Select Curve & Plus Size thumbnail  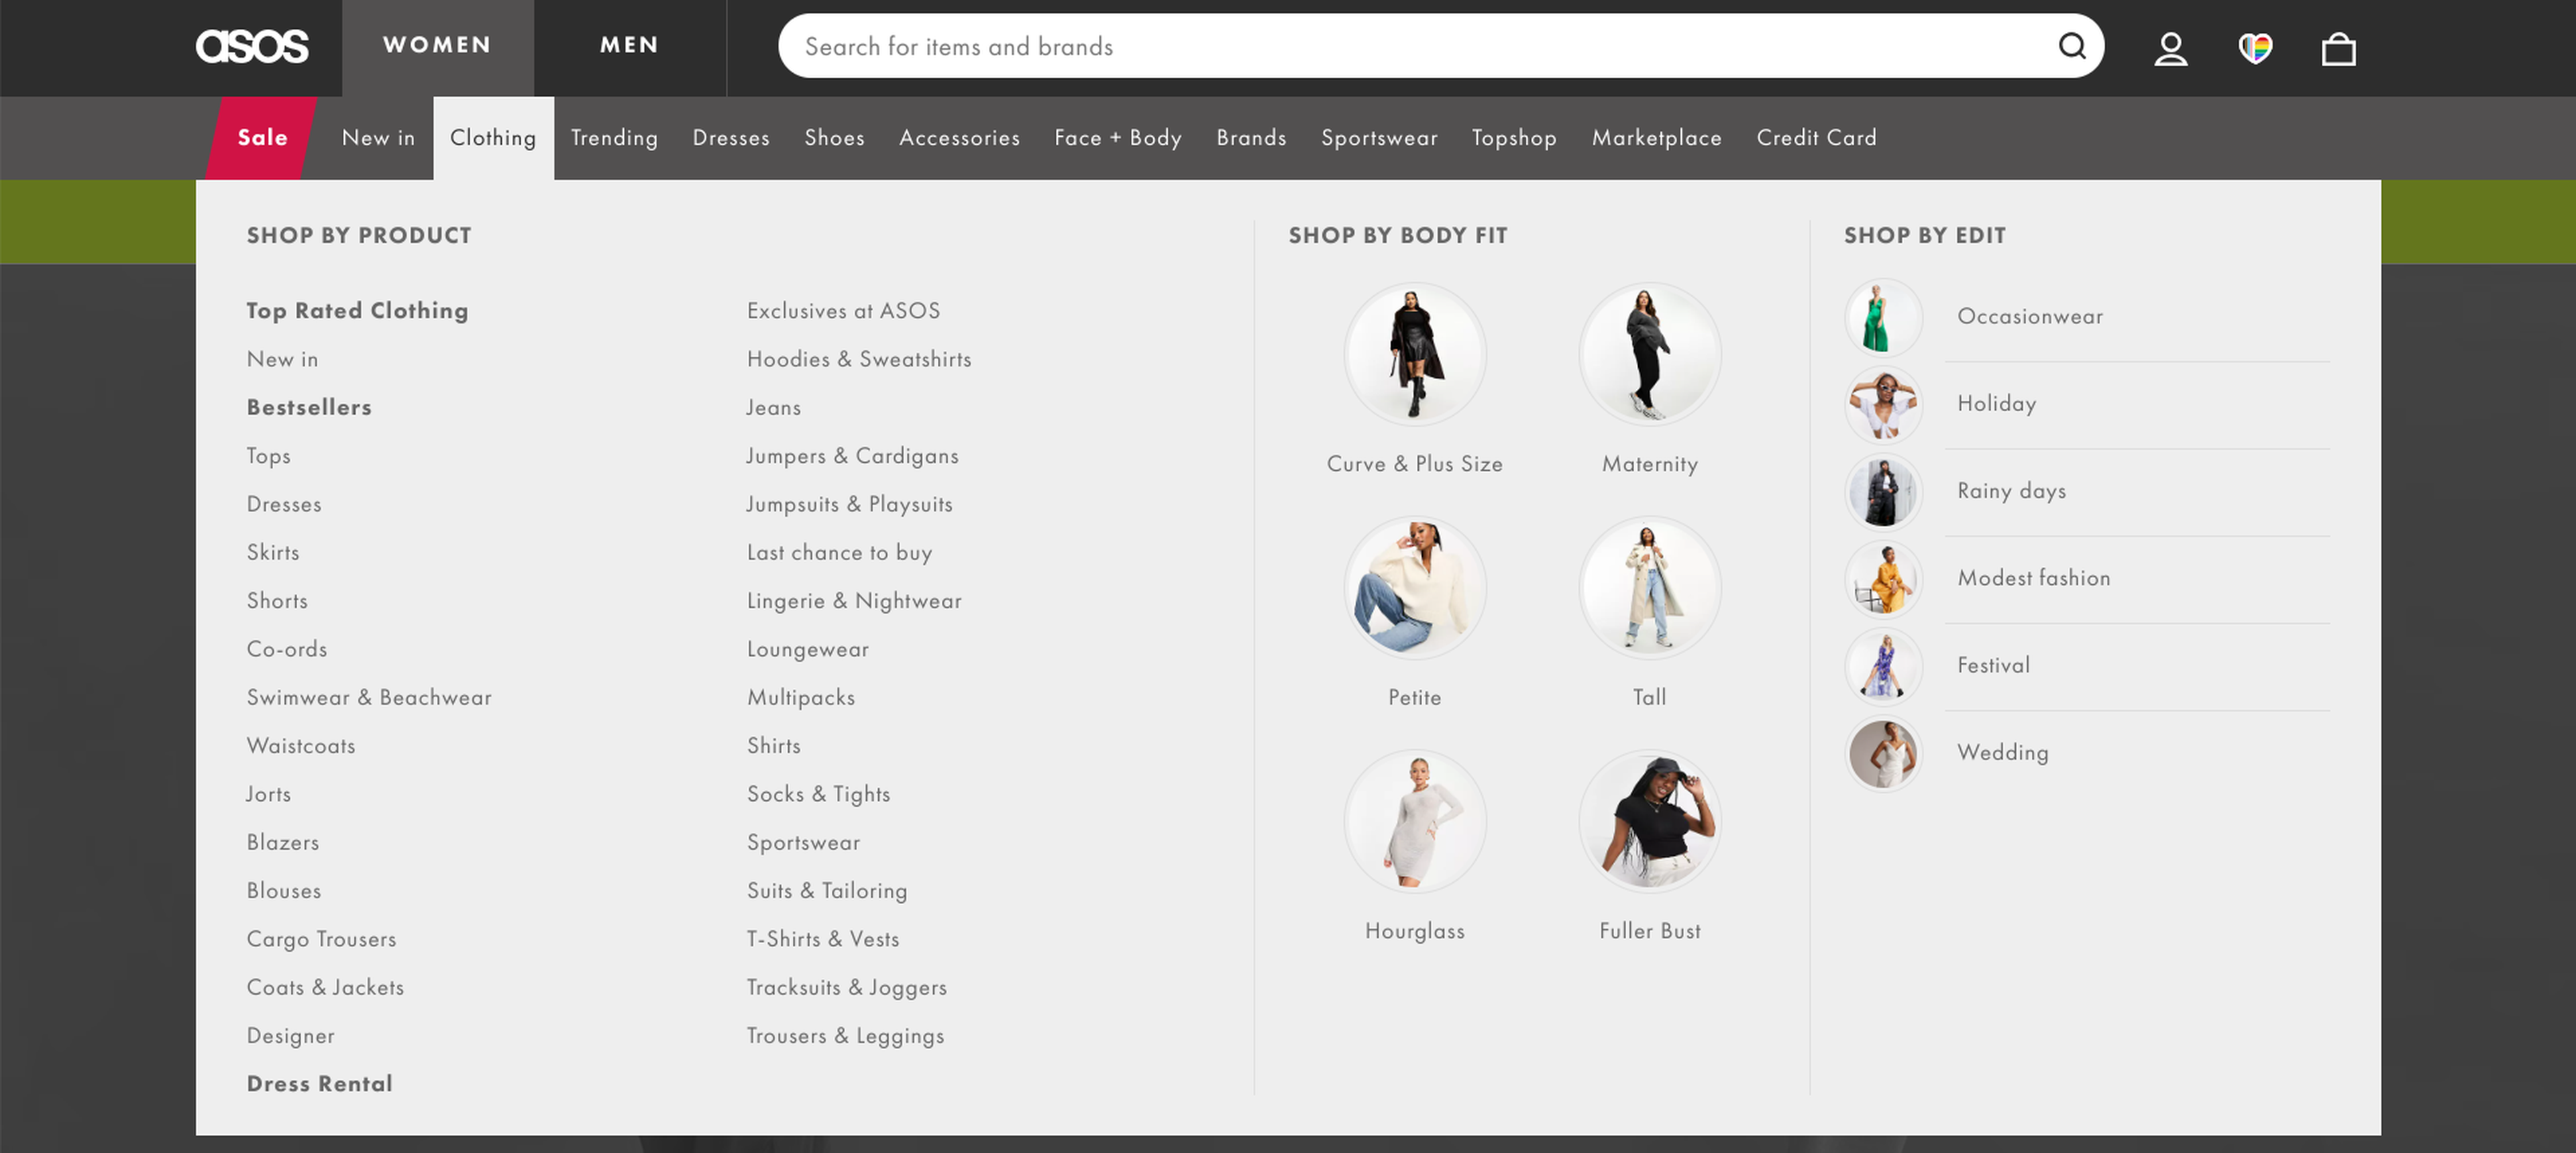1414,354
